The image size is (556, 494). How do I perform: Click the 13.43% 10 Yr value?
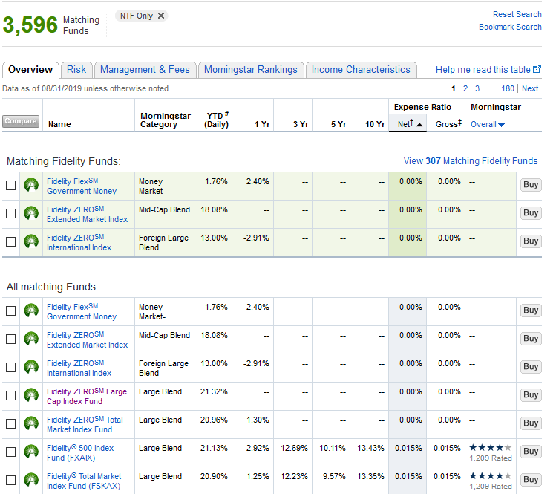pyautogui.click(x=370, y=448)
